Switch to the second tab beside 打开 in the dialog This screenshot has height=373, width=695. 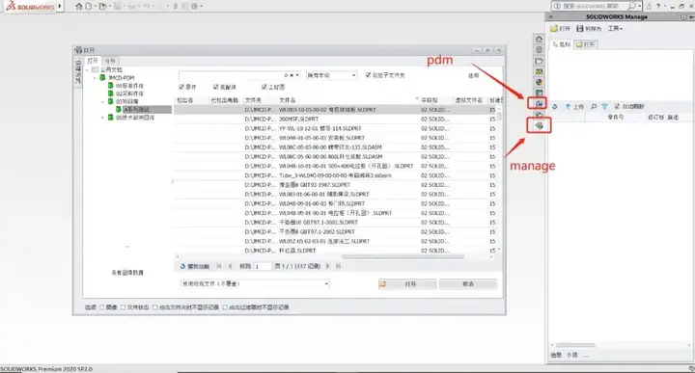(x=110, y=61)
